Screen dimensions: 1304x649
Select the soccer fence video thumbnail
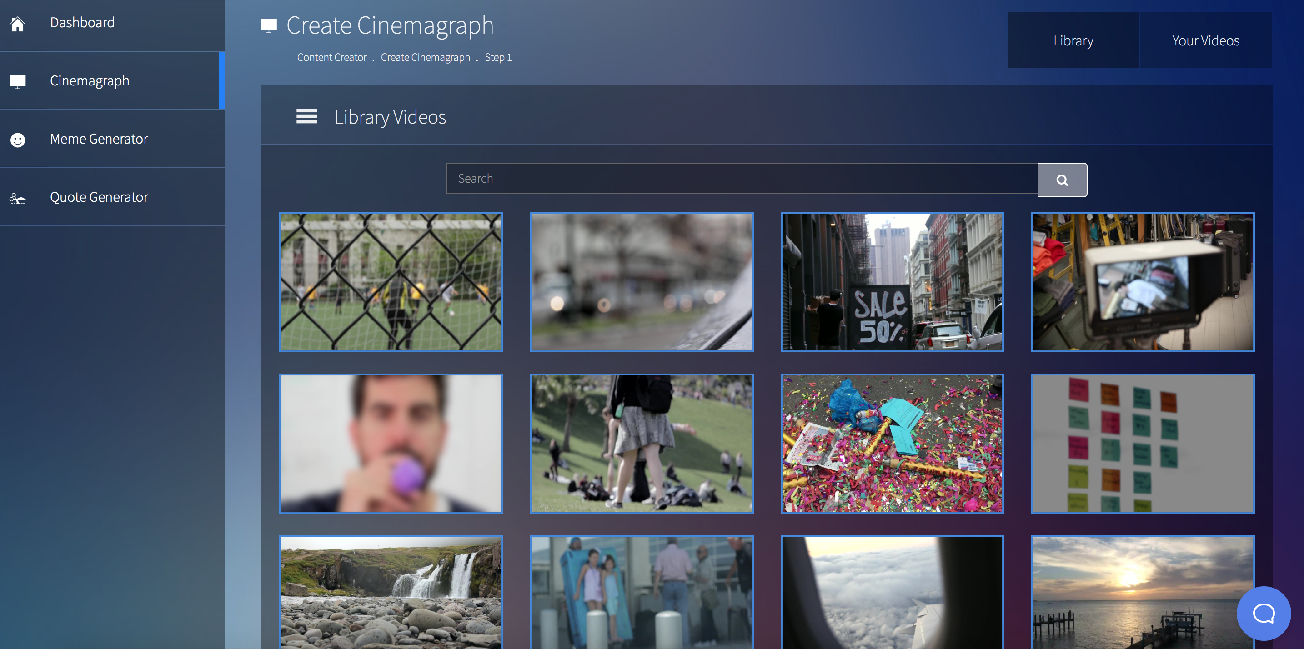(391, 281)
